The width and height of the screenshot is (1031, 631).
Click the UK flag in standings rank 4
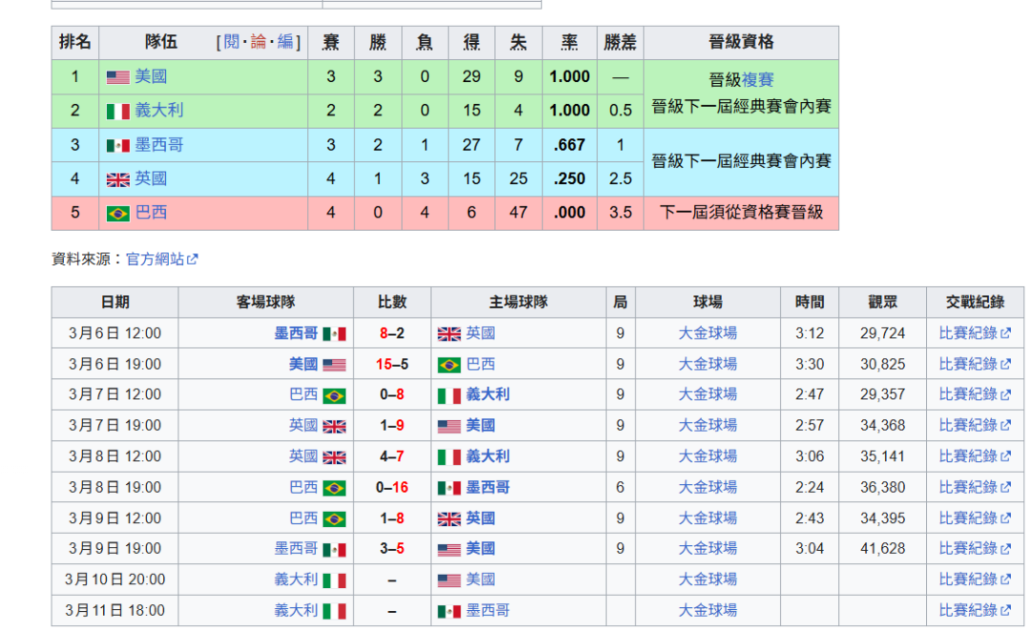pyautogui.click(x=117, y=179)
